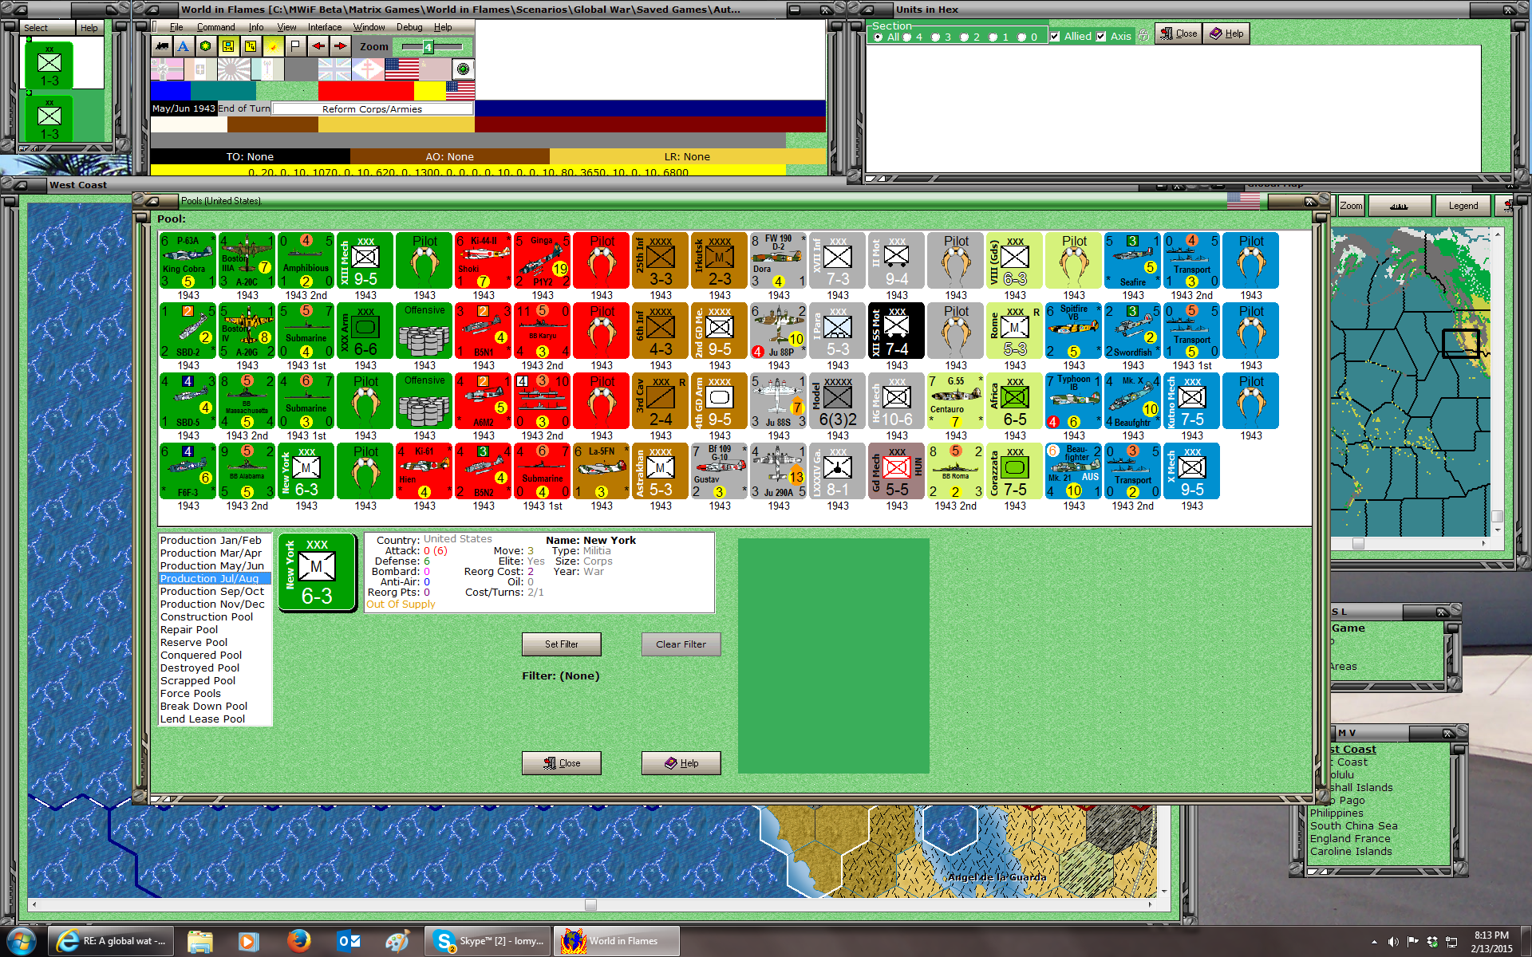Open the Interface menu
1532x957 pixels.
pyautogui.click(x=325, y=27)
